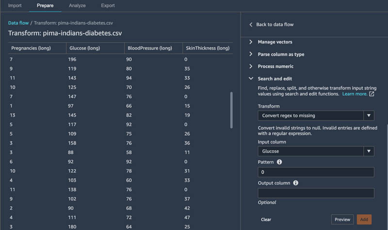Click the Glucose value 147

point(72,96)
